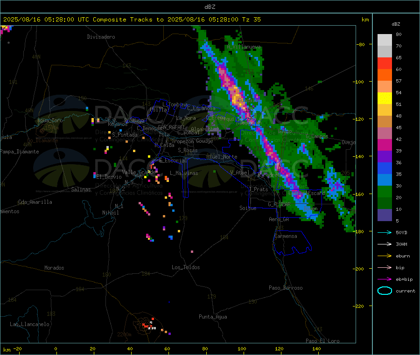Click the 'dBZ' label above the color scale
The image size is (420, 355).
coord(396,24)
